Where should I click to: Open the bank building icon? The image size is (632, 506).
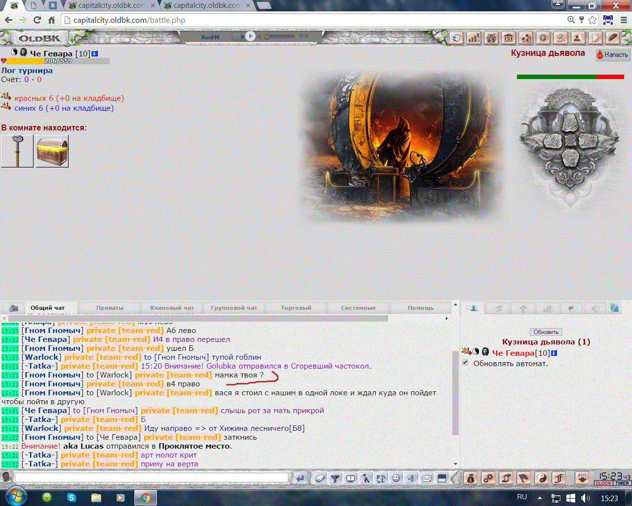point(509,38)
